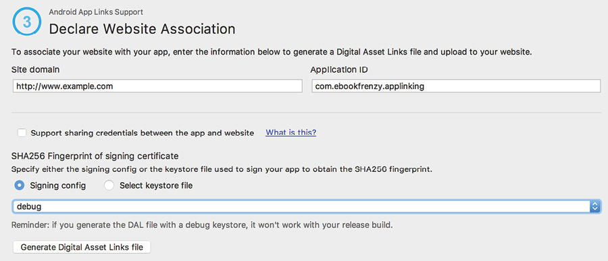Screen dimensions: 608x261
Task: Click the 'Support sharing credentials' label text
Action: tap(143, 133)
